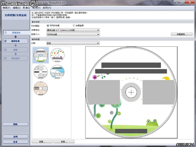Click the left gray photo placeholder in preview

tap(104, 92)
